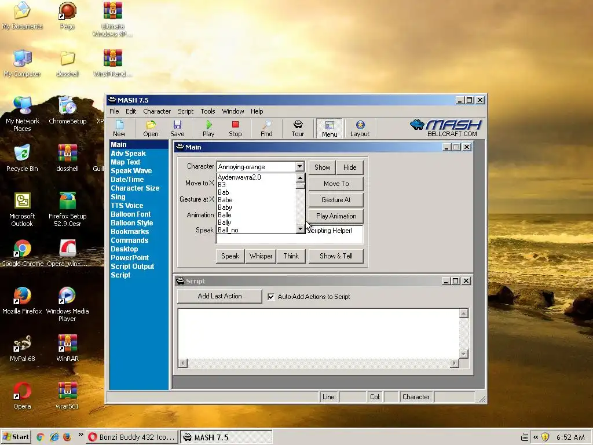Stop playback with the red Stop icon
Image resolution: width=593 pixels, height=445 pixels.
click(235, 128)
